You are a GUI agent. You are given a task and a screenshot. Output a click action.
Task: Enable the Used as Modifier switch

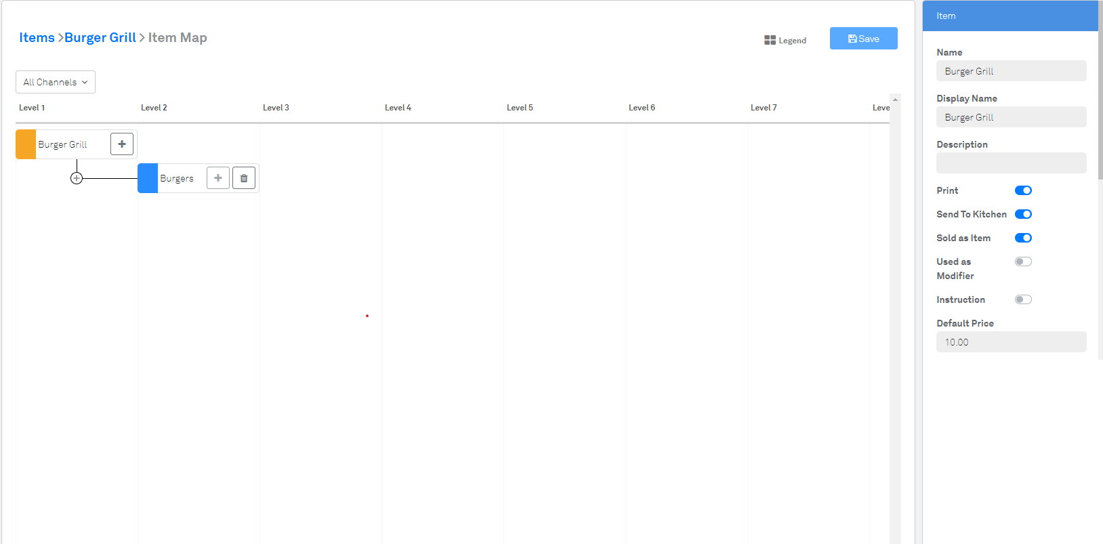pos(1023,261)
